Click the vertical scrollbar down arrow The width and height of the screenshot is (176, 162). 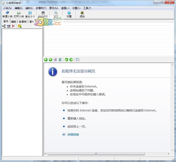tap(172, 150)
